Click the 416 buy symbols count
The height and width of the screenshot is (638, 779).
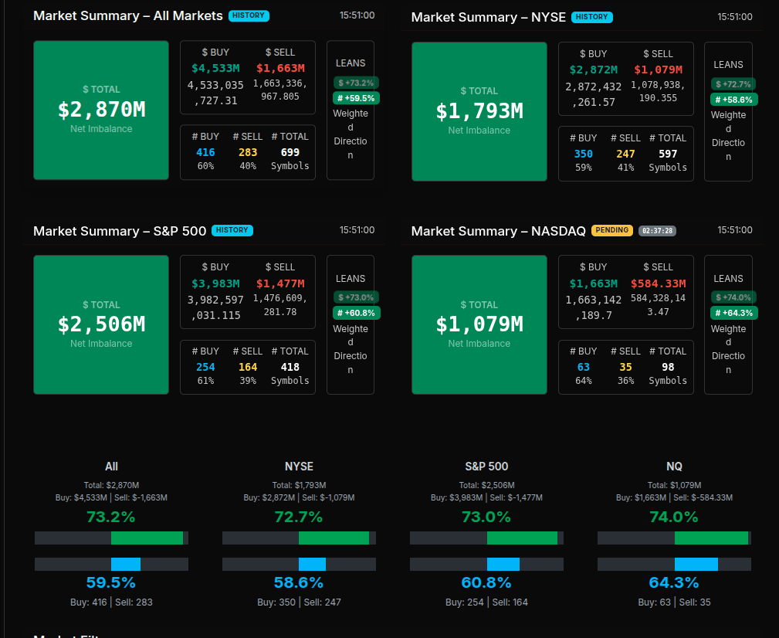point(205,152)
